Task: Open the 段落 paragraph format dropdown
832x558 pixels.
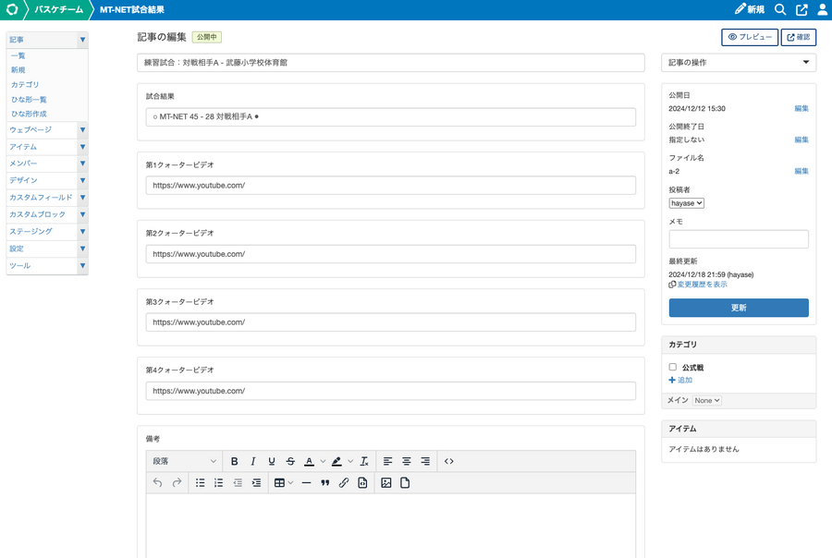Action: tap(184, 462)
